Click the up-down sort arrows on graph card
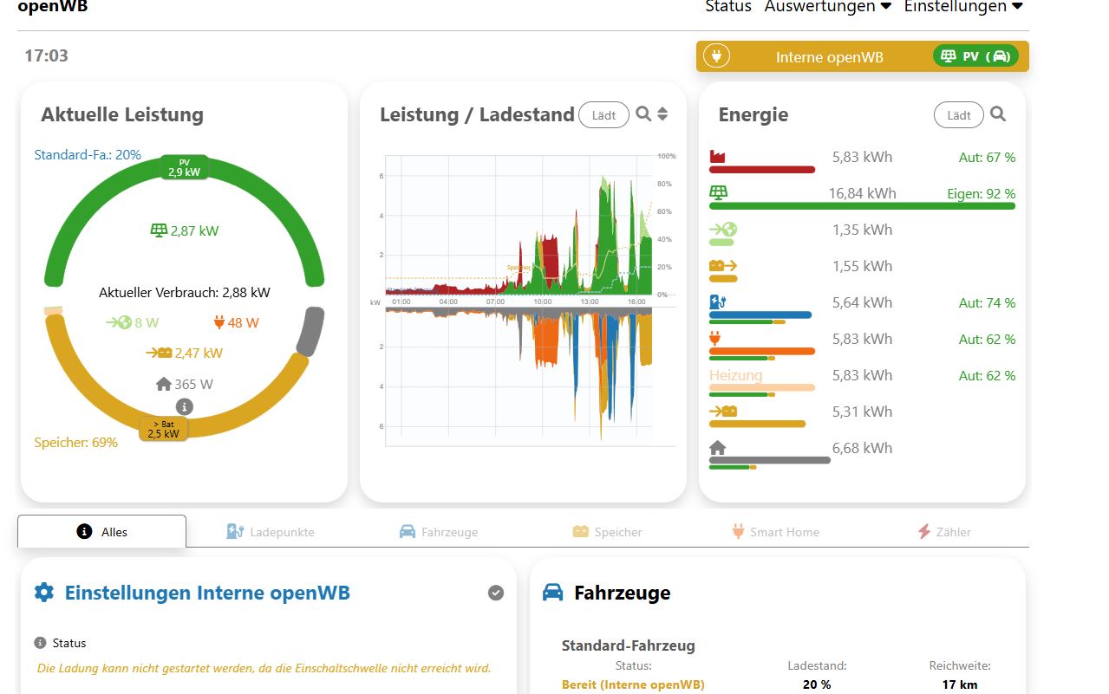This screenshot has height=694, width=1109. [x=663, y=114]
